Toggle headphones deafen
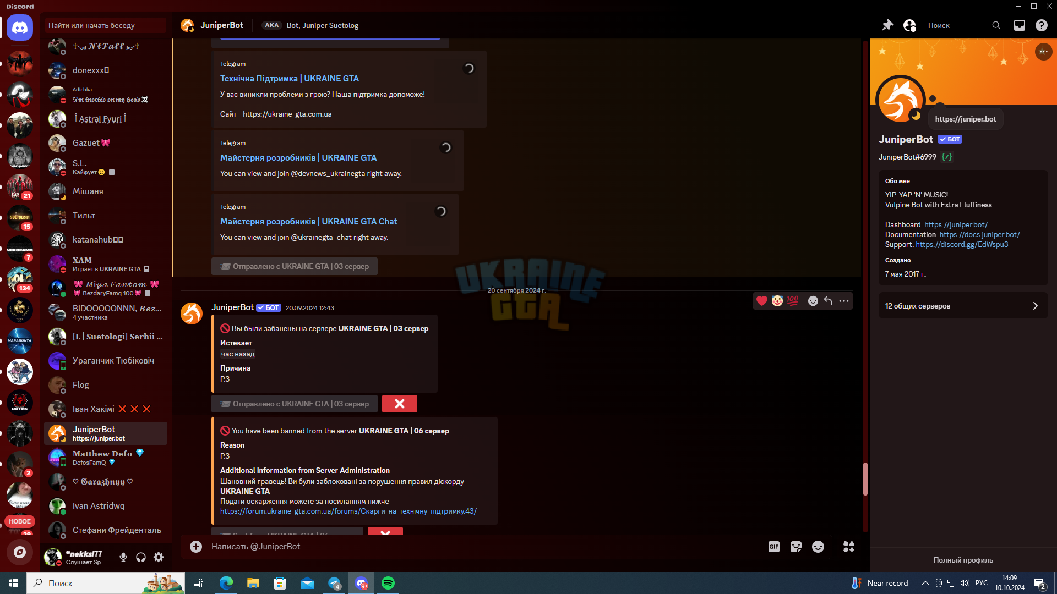 pos(141,557)
